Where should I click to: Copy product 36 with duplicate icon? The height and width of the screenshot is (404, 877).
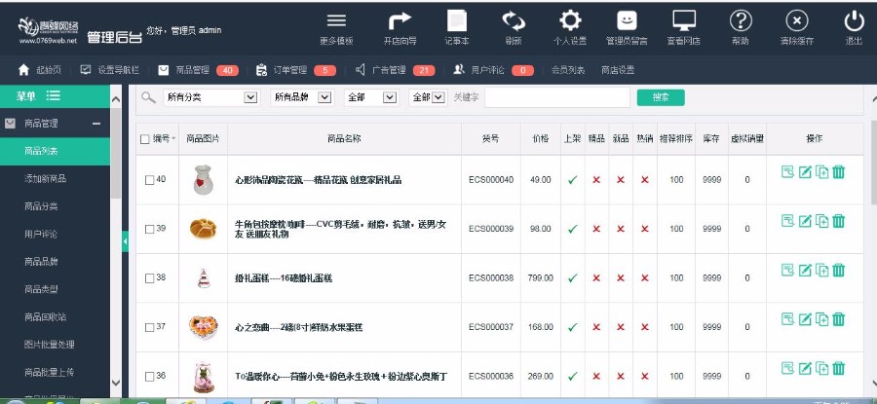tap(821, 368)
